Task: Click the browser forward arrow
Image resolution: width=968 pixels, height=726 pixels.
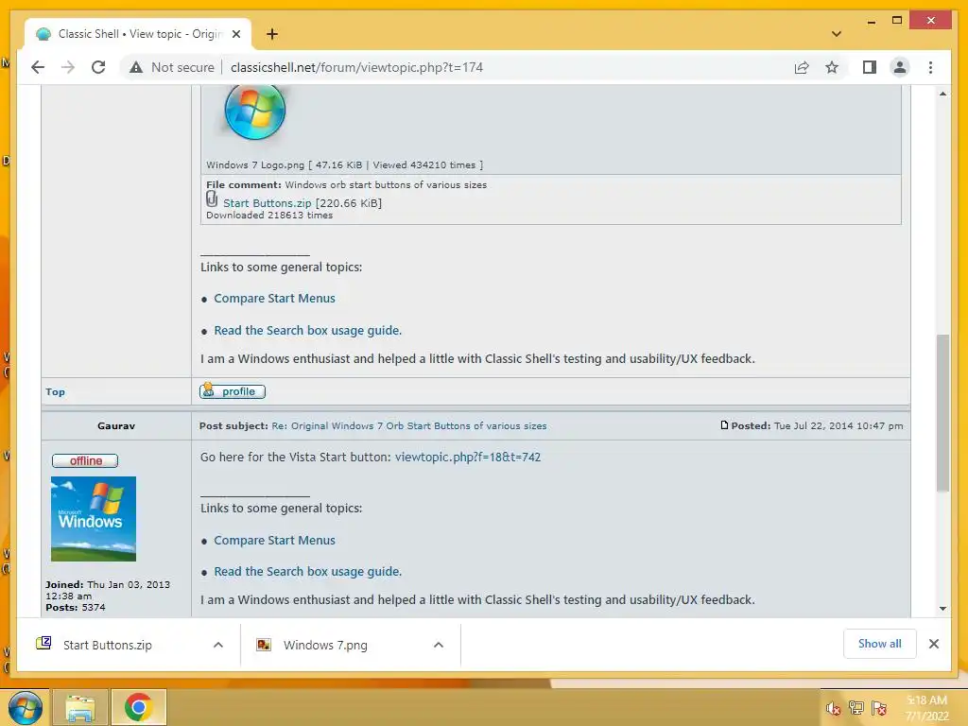Action: [68, 67]
